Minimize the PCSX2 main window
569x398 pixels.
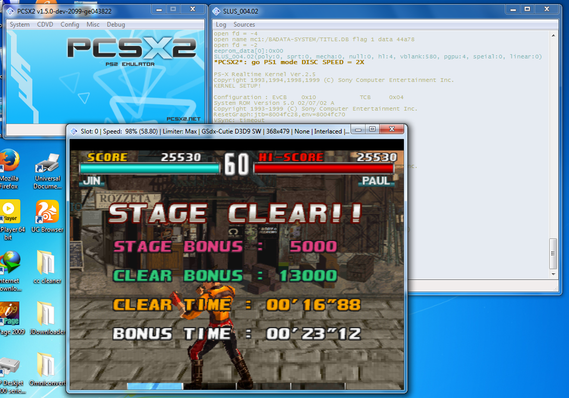[x=159, y=9]
